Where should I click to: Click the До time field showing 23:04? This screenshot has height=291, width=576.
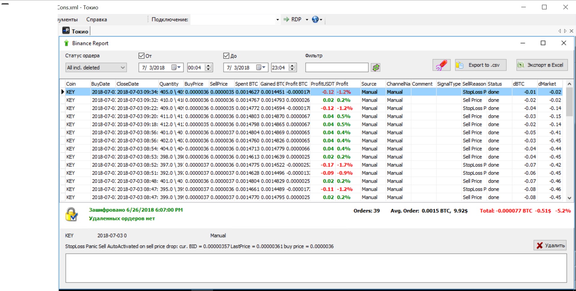pos(280,67)
